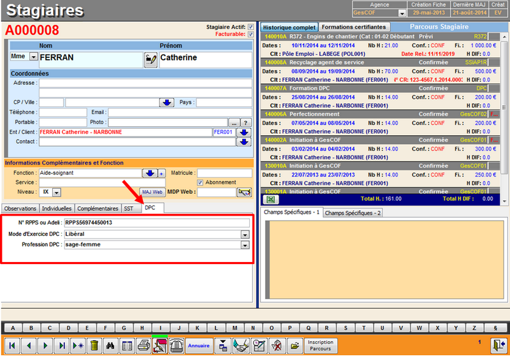This screenshot has height=359, width=510.
Task: Expand the Profession DPC dropdown
Action: [x=245, y=244]
